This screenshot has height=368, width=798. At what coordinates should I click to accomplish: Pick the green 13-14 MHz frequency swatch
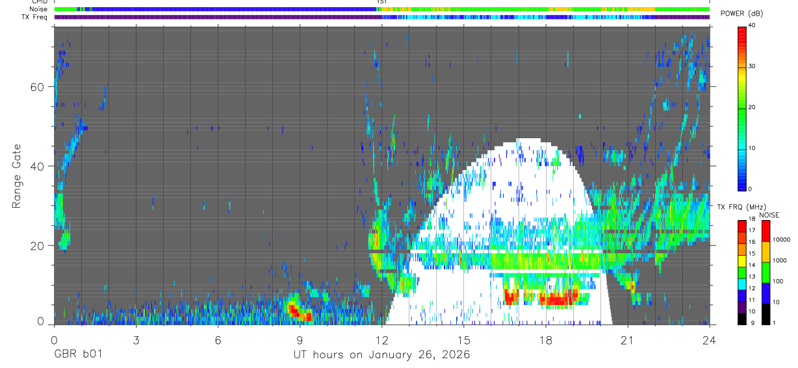[x=741, y=272]
